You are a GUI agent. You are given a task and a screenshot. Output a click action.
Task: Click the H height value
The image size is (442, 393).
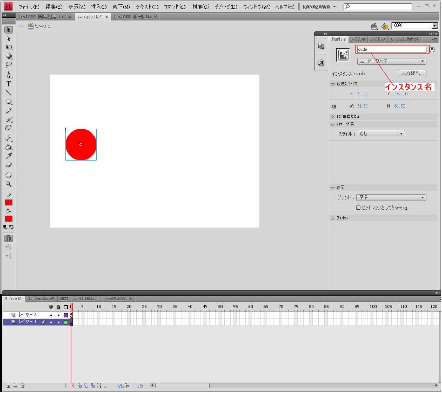click(399, 106)
